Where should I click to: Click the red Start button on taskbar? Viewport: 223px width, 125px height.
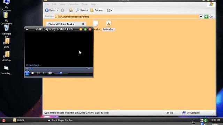point(4,120)
